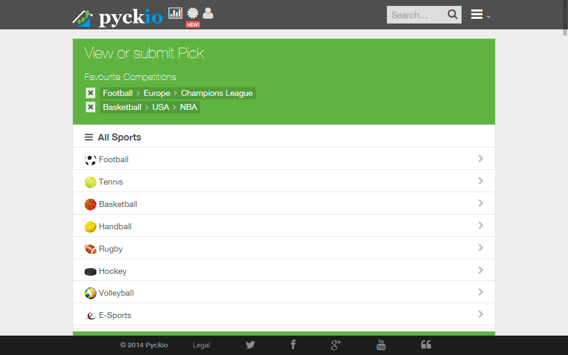Open the Hockey sport row

[x=283, y=270]
